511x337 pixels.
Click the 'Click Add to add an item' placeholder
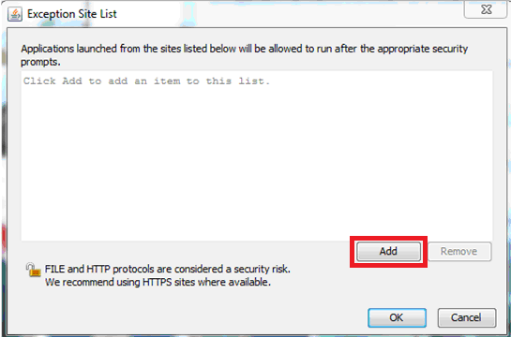[x=146, y=81]
